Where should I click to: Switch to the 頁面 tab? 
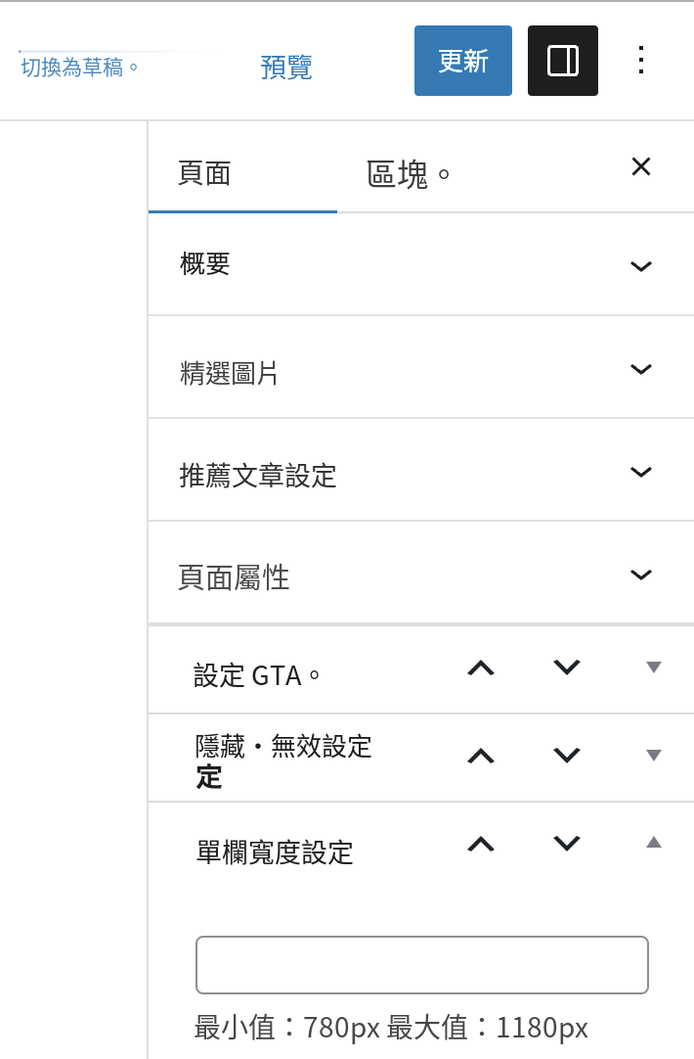(242, 172)
